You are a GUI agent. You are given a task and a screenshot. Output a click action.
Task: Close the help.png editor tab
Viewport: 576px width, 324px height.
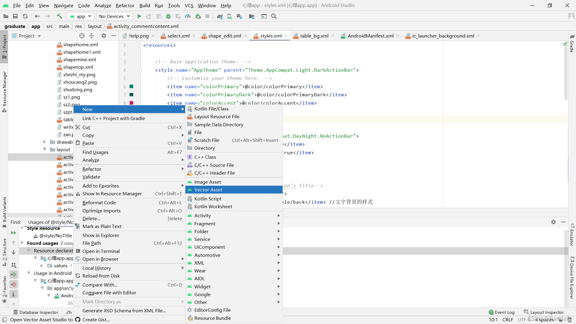pyautogui.click(x=153, y=36)
